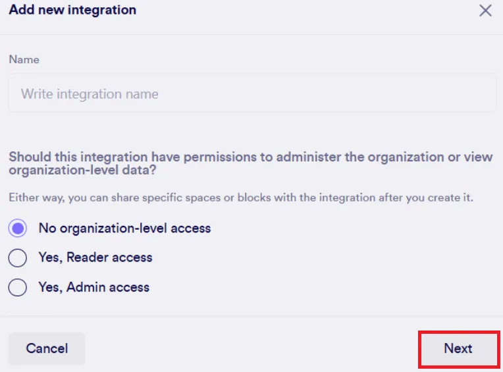Select the Yes, Reader access radio circle
The image size is (503, 372).
tap(18, 257)
